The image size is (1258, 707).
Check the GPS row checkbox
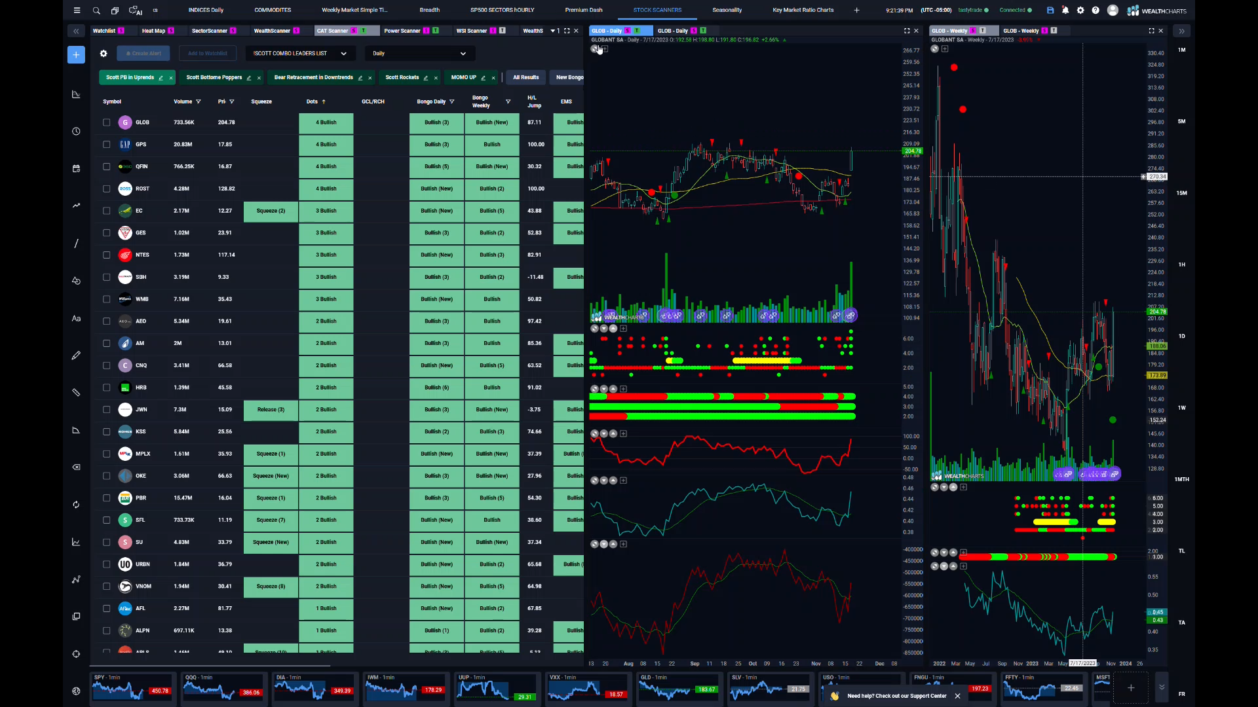pyautogui.click(x=107, y=145)
